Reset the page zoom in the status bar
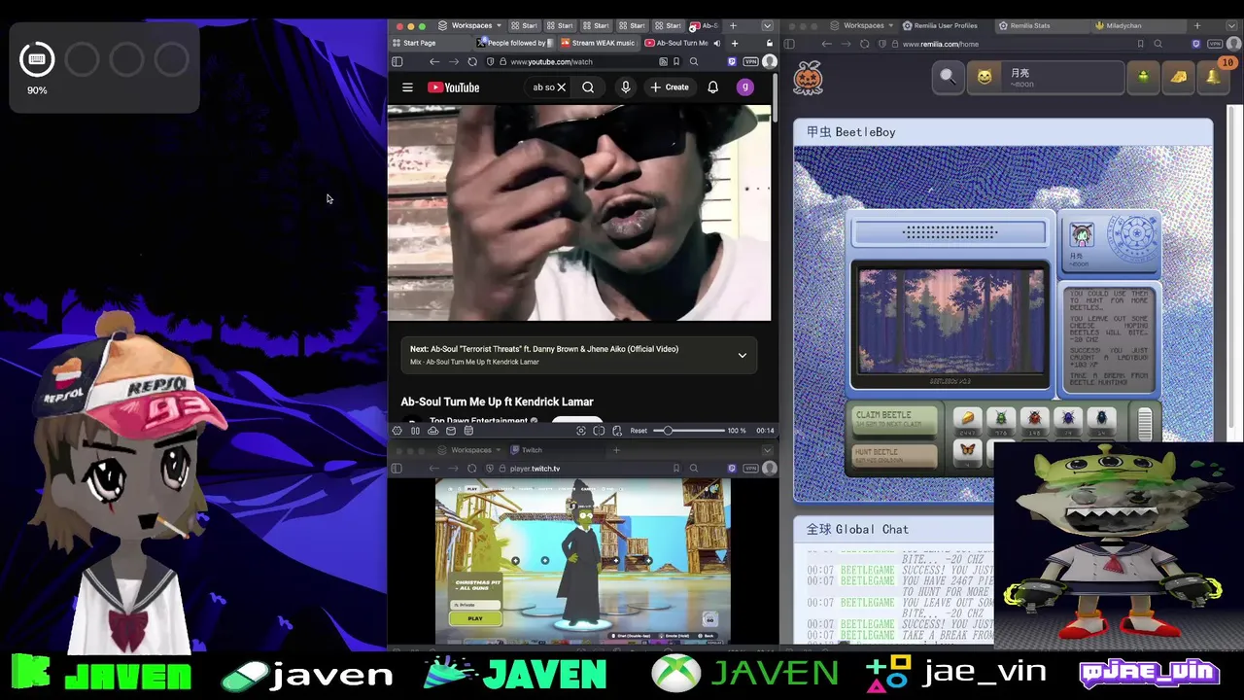This screenshot has height=700, width=1244. click(x=639, y=431)
